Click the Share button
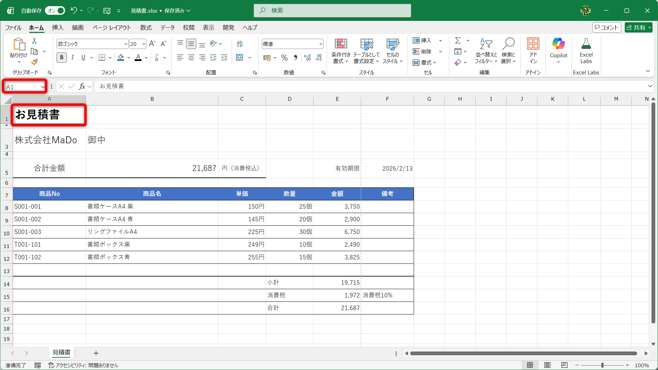Screen dimensions: 658x370 coord(638,27)
